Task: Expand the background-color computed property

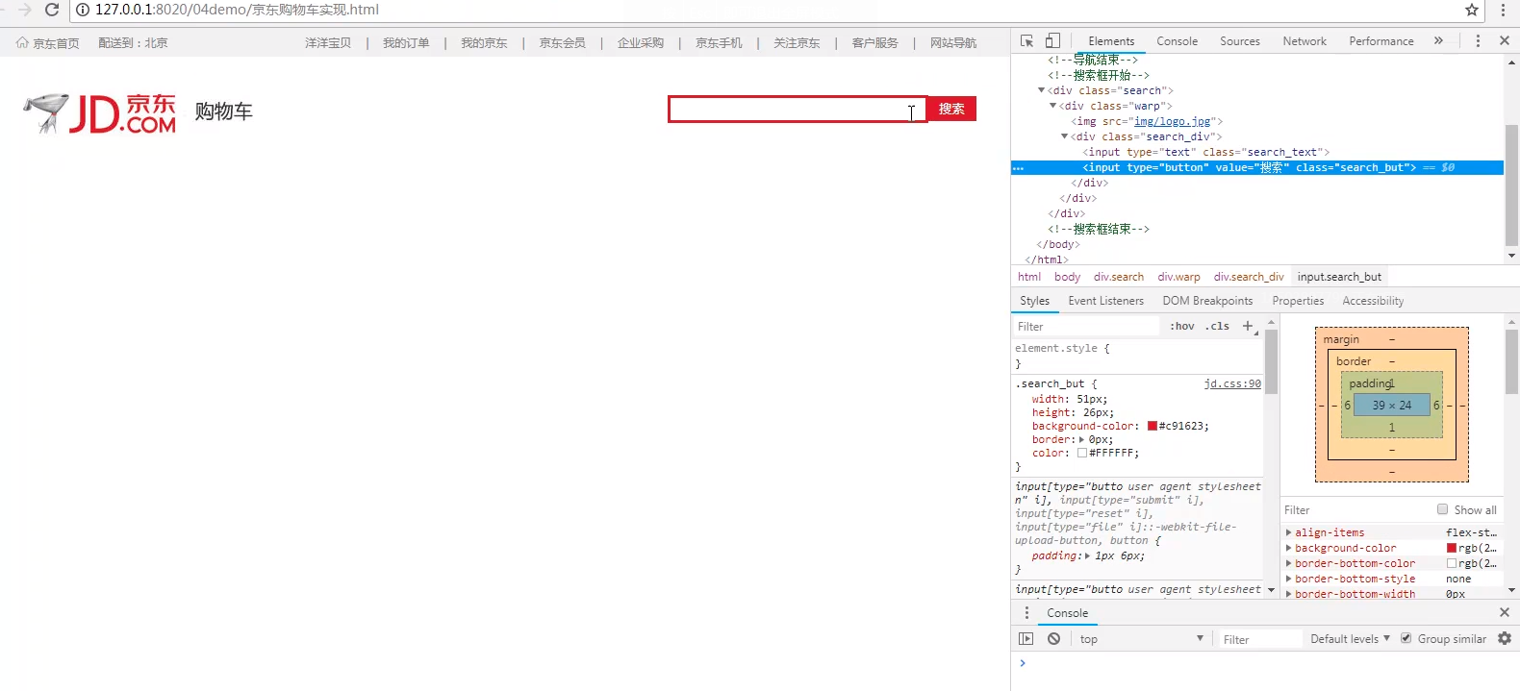Action: pyautogui.click(x=1289, y=548)
